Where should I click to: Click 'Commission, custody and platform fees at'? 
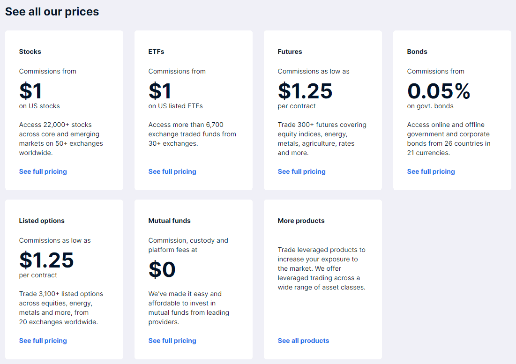point(188,245)
